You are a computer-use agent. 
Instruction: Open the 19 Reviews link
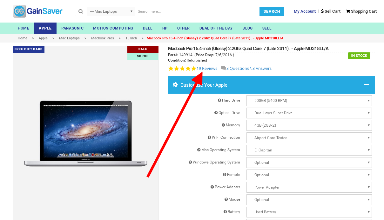coord(207,69)
